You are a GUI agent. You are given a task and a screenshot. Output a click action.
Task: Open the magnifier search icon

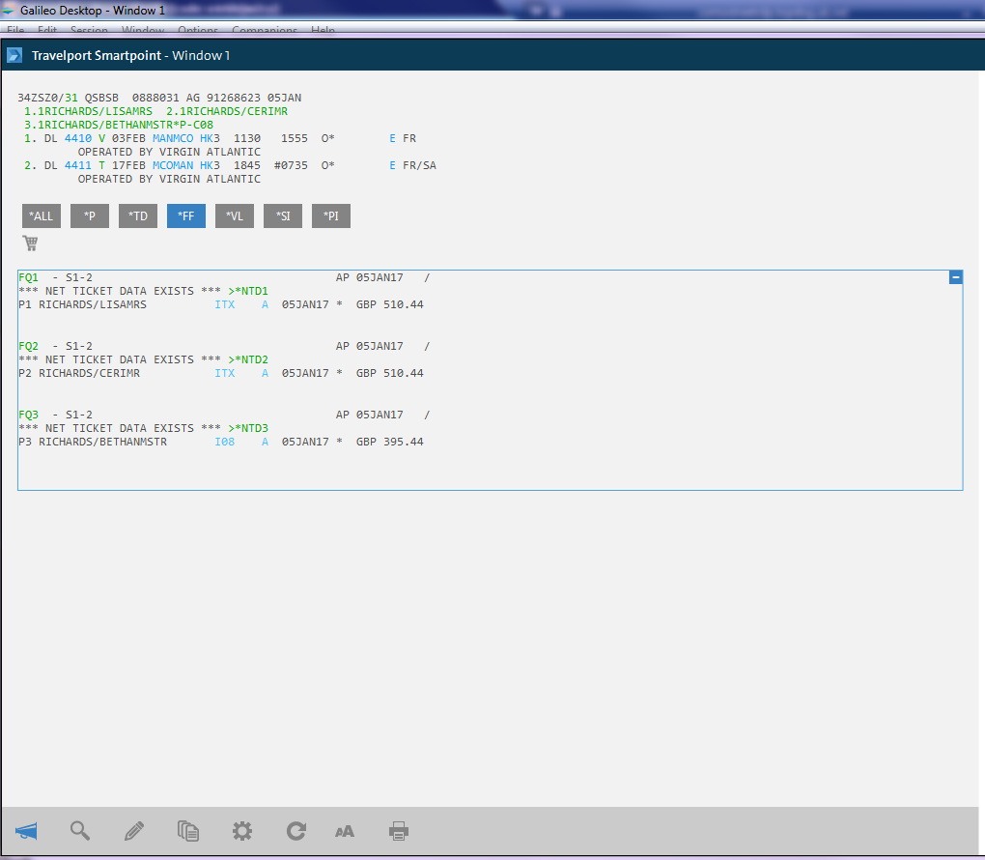coord(80,831)
